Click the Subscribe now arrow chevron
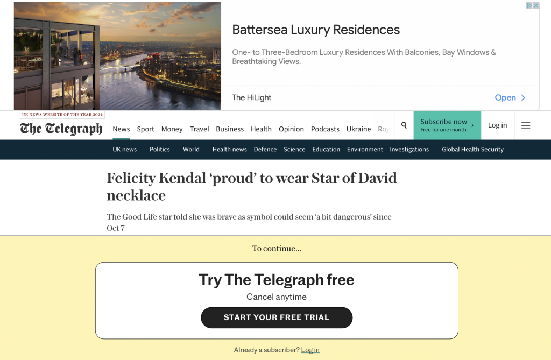Screen dimensions: 551x360 [x=472, y=125]
